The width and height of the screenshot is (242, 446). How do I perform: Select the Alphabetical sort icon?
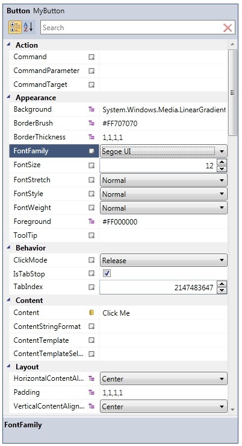click(x=28, y=28)
